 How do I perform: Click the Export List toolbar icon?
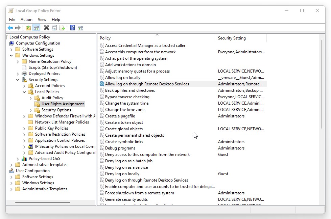(x=62, y=28)
